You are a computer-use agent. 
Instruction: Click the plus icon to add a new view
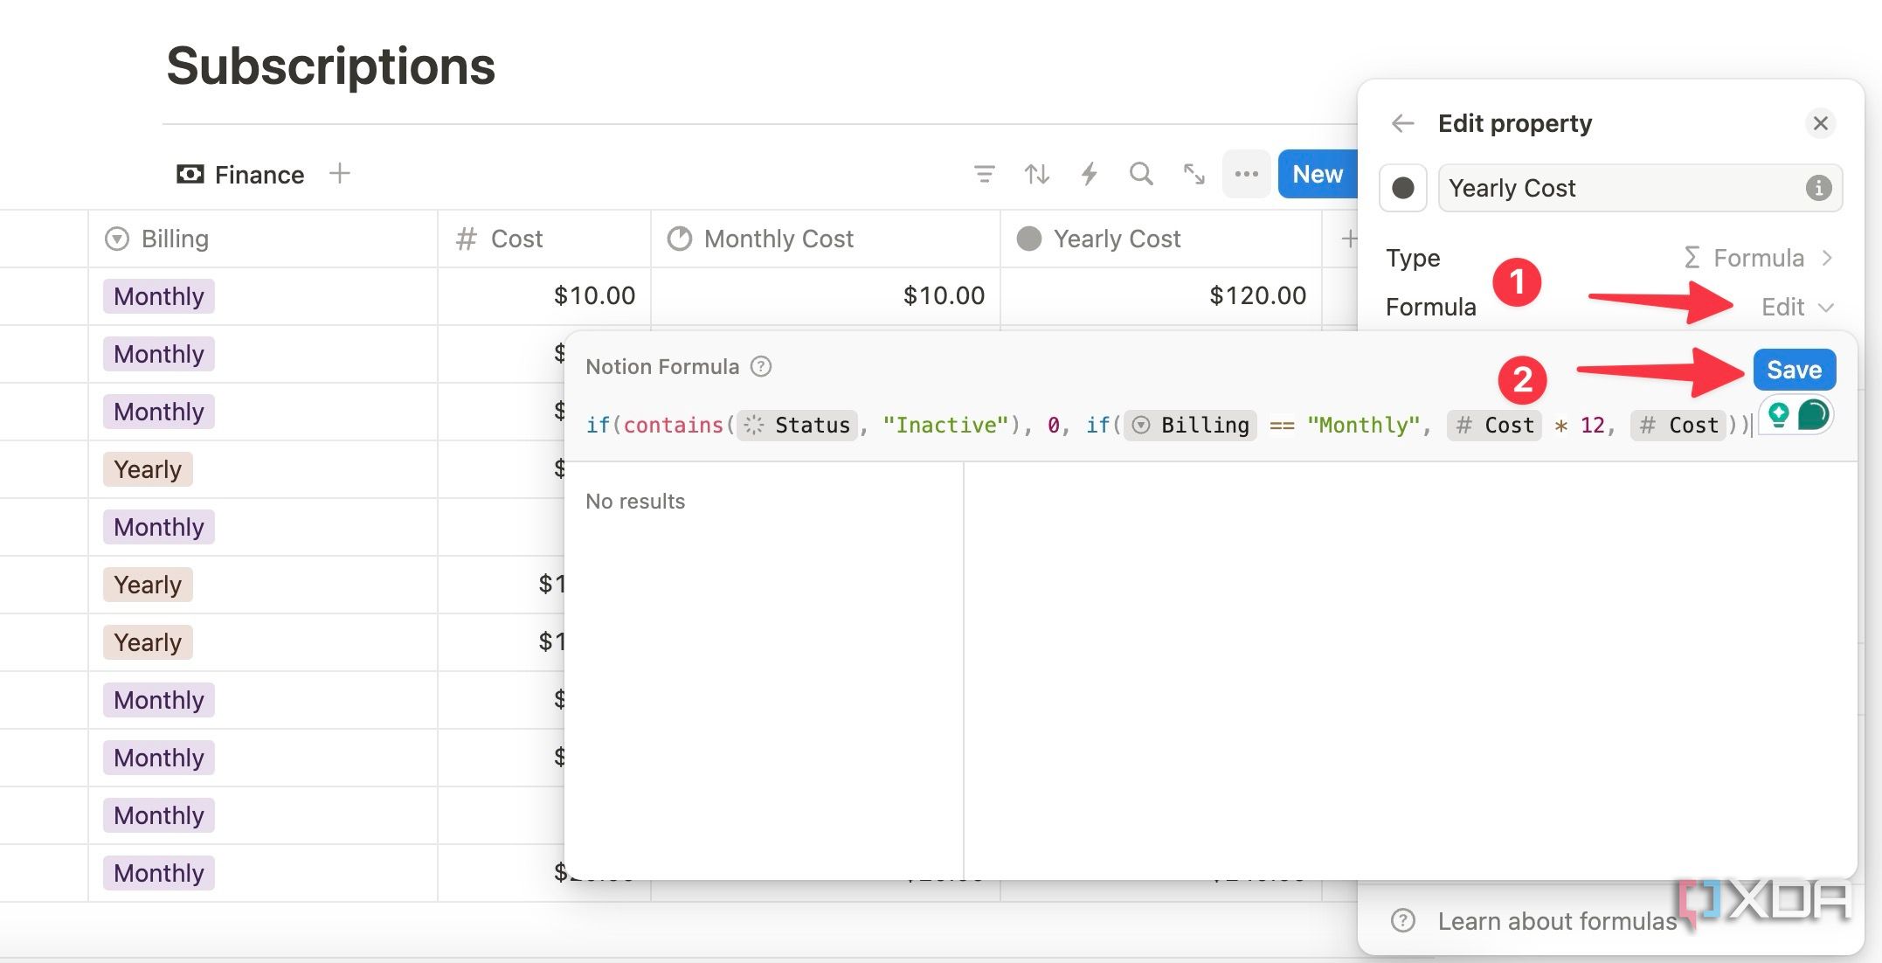(340, 173)
